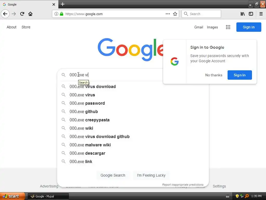The image size is (266, 200).
Task: Open a new tab with plus button
Action: (63, 4)
